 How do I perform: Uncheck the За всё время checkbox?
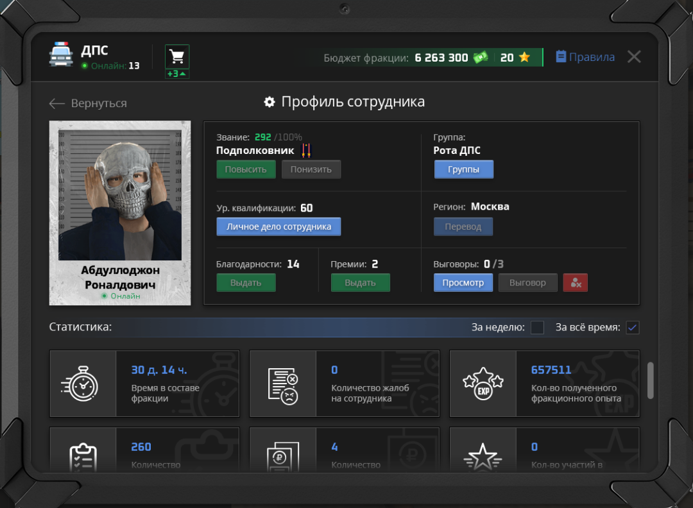[x=633, y=328]
